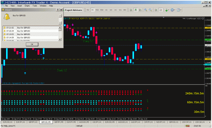This screenshot has height=128, width=212.
Task: Switch to the GBPJPY,M5 chart tab
Action: (x=59, y=122)
